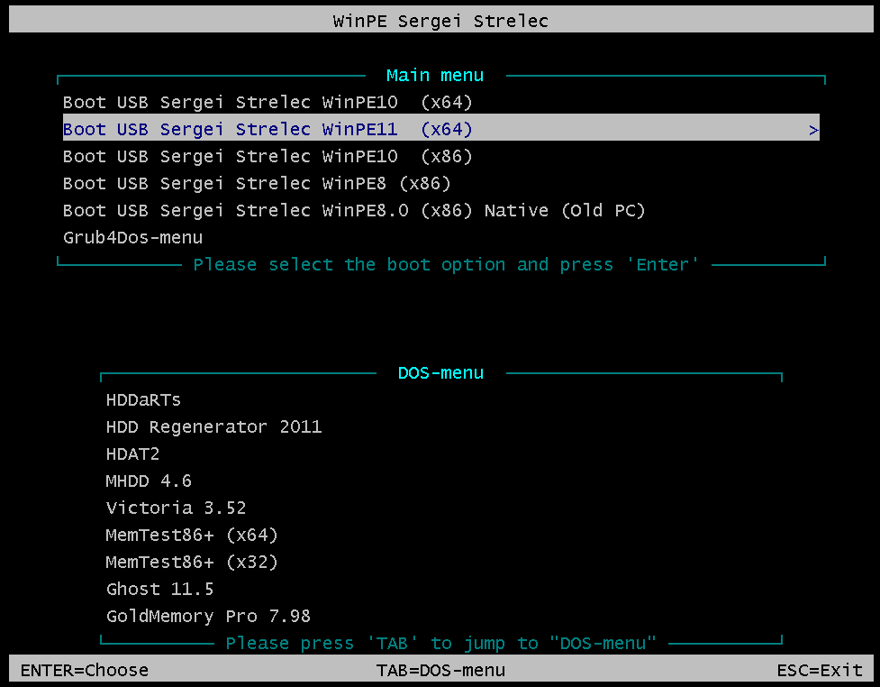Pick the WinPE8 (x86) boot option
The width and height of the screenshot is (880, 687).
[257, 183]
